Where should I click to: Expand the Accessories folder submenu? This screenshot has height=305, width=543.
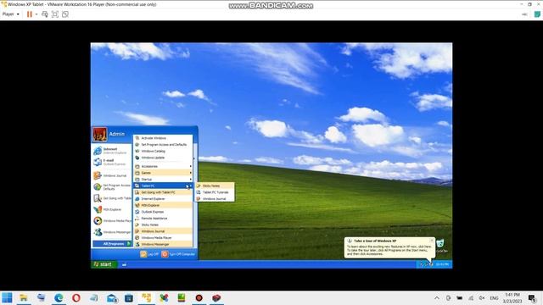tap(163, 166)
